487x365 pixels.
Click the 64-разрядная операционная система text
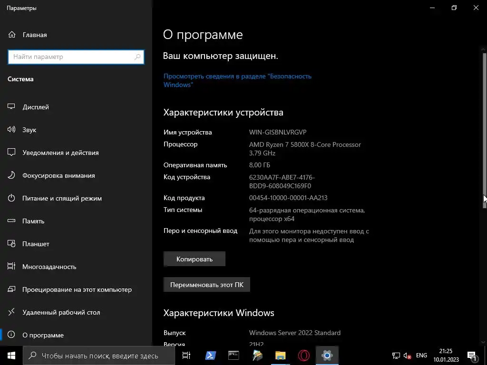pos(307,214)
